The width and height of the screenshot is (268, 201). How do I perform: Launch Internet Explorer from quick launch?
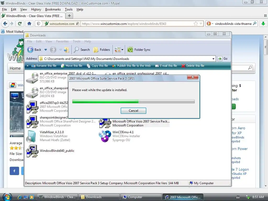tap(19, 197)
